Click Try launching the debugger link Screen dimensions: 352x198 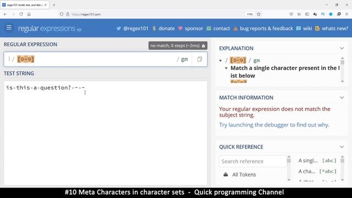pos(274,125)
